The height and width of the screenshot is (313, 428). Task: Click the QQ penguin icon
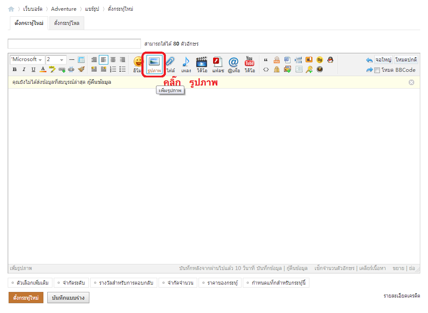tap(330, 59)
